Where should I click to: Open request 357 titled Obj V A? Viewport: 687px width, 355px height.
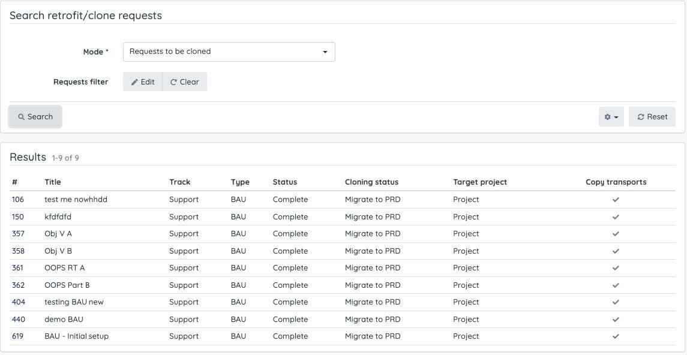click(x=18, y=233)
